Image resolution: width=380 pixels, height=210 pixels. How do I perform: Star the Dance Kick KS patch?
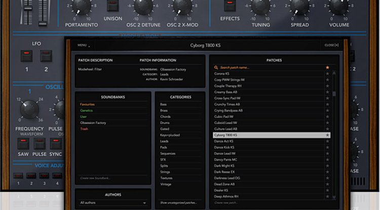click(327, 147)
